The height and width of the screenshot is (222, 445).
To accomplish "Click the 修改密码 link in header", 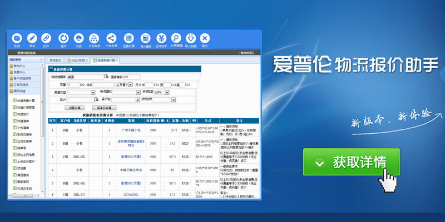I will tap(246, 53).
